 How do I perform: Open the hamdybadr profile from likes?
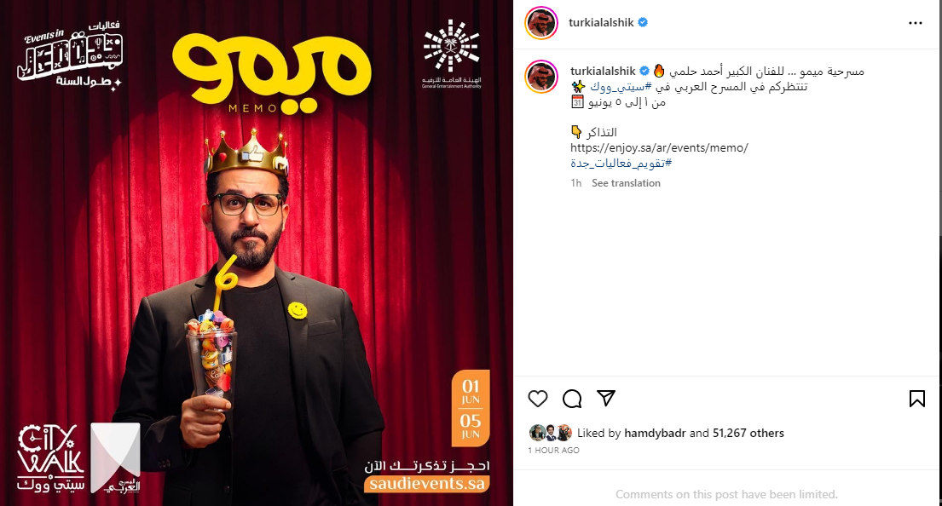(655, 433)
